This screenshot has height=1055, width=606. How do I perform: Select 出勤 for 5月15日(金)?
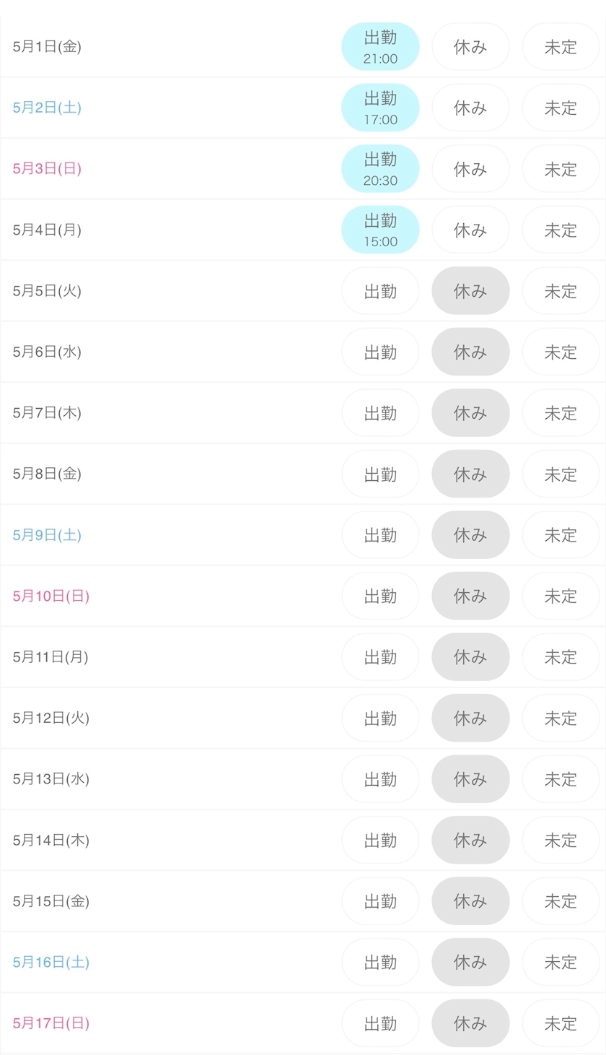tap(380, 901)
